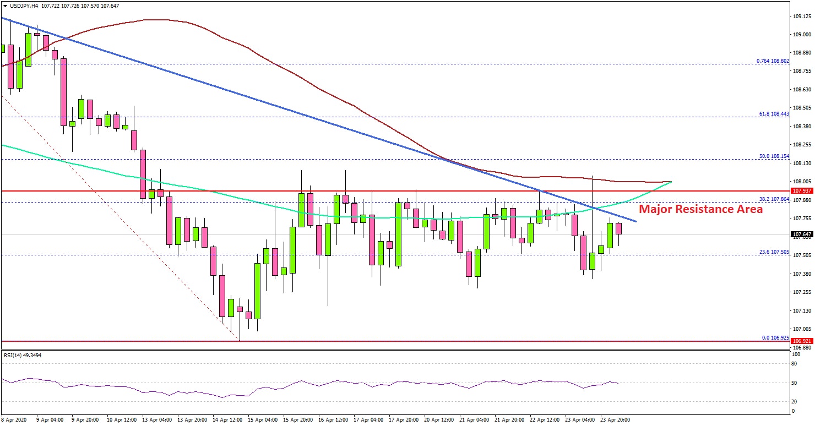Click the 15 Apr 04:00 time axis label
Screen dimensions: 815x426
pyautogui.click(x=263, y=420)
